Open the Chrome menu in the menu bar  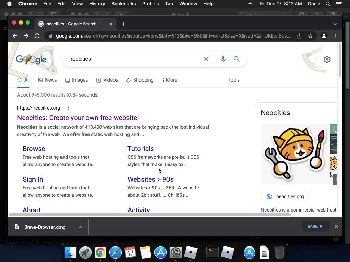pos(28,4)
